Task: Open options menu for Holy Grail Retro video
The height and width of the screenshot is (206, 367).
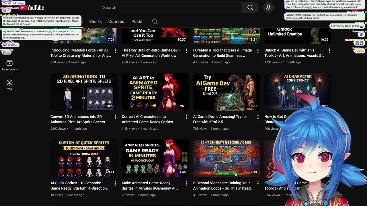Action: tap(187, 51)
